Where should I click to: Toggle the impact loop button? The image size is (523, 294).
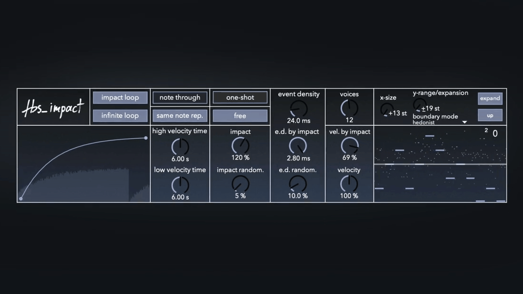click(120, 97)
